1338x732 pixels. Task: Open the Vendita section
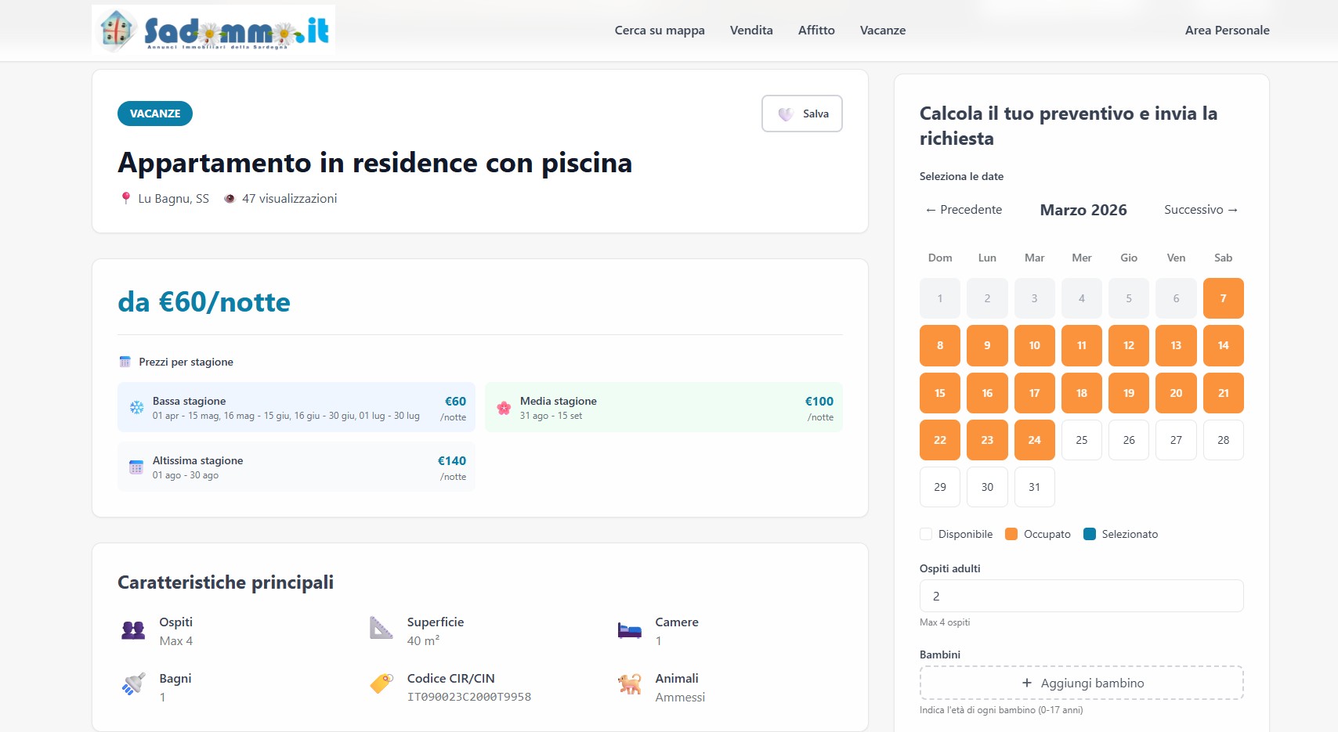click(751, 31)
